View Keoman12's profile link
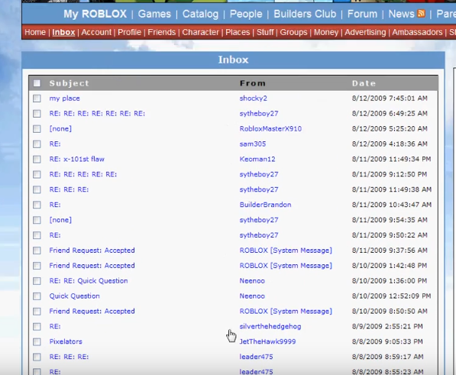The width and height of the screenshot is (456, 375). click(x=257, y=159)
